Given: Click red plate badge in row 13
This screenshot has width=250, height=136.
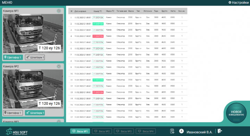Looking at the screenshot, I should (x=98, y=92).
